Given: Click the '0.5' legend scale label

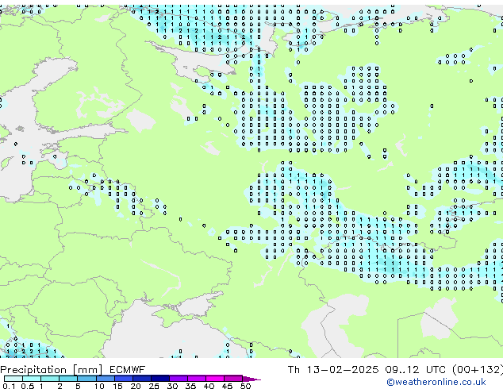Looking at the screenshot, I should tap(28, 386).
